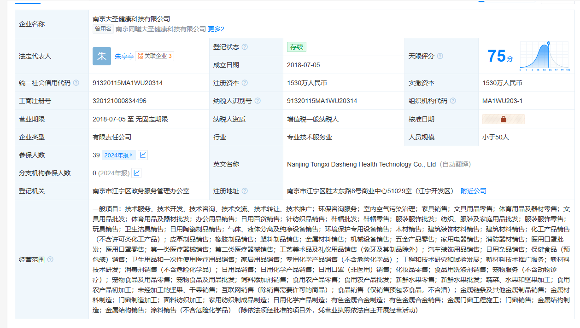Image resolution: width=580 pixels, height=328 pixels.
Task: Click help icon beside 注册地址
Action: click(244, 191)
